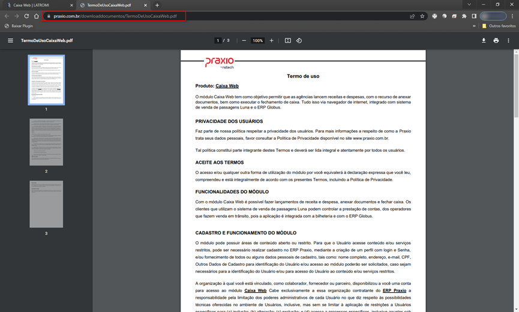Open the blurred profile avatar button

493,16
